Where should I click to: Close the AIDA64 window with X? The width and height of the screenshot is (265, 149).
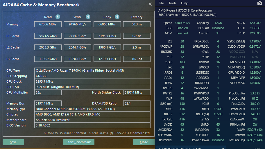150,4
